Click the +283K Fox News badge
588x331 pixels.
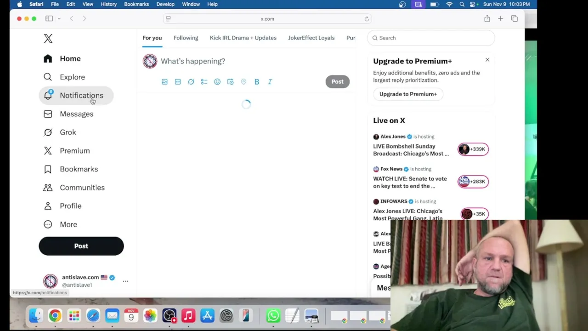(473, 182)
